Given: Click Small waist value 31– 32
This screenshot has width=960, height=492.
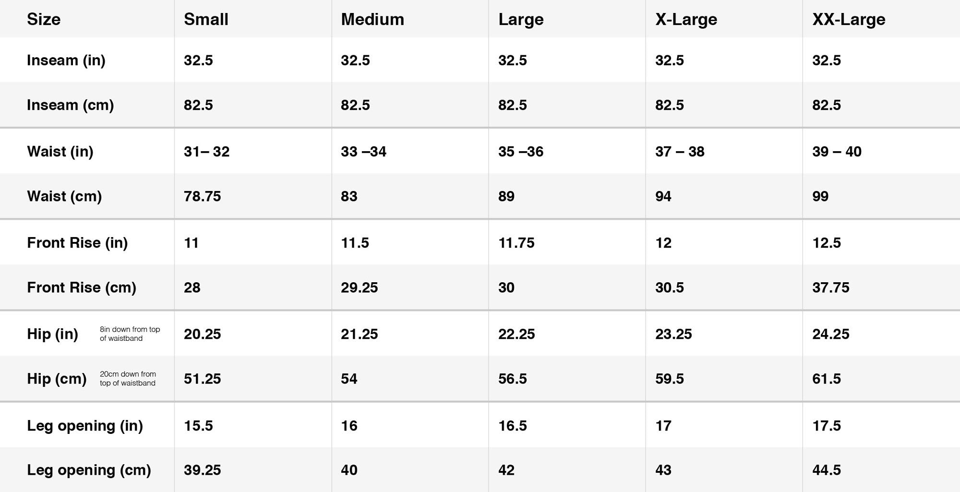Looking at the screenshot, I should tap(207, 152).
